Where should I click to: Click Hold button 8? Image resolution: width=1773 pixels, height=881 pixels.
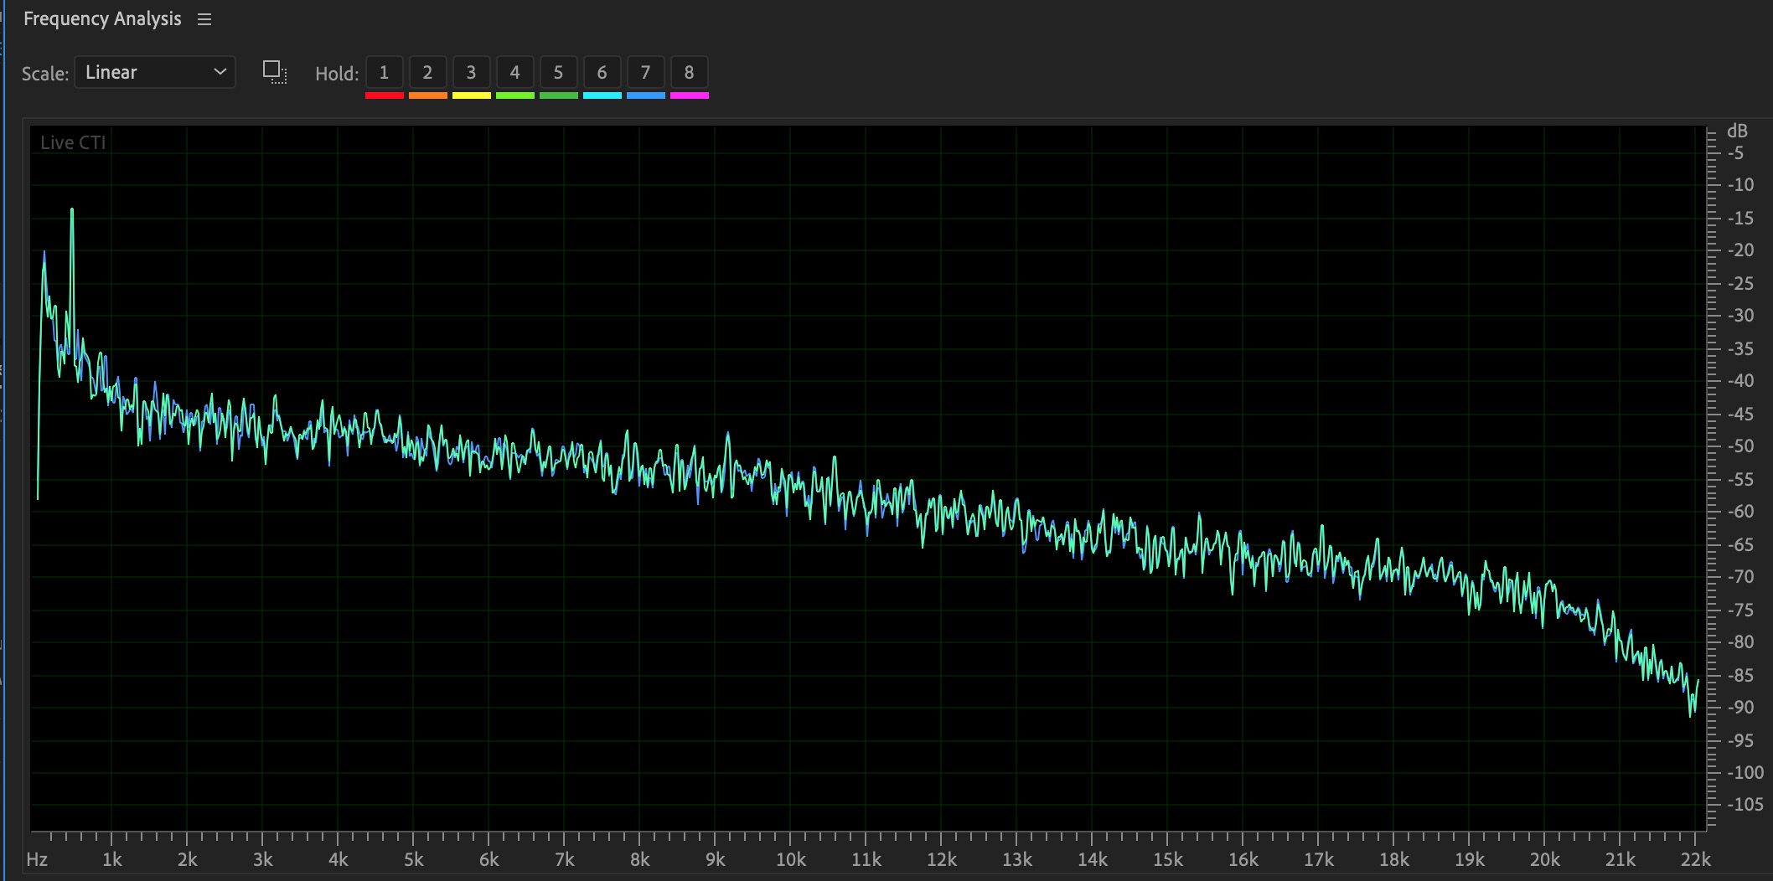coord(689,72)
